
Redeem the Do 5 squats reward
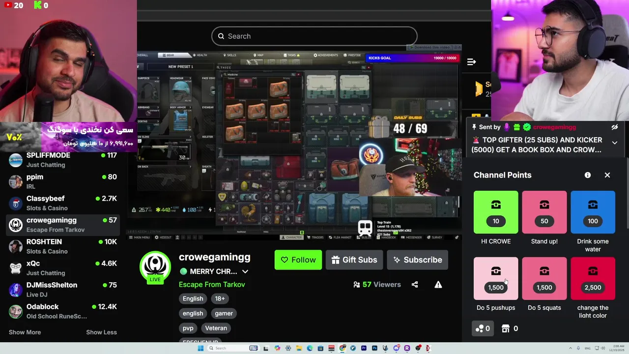(544, 278)
